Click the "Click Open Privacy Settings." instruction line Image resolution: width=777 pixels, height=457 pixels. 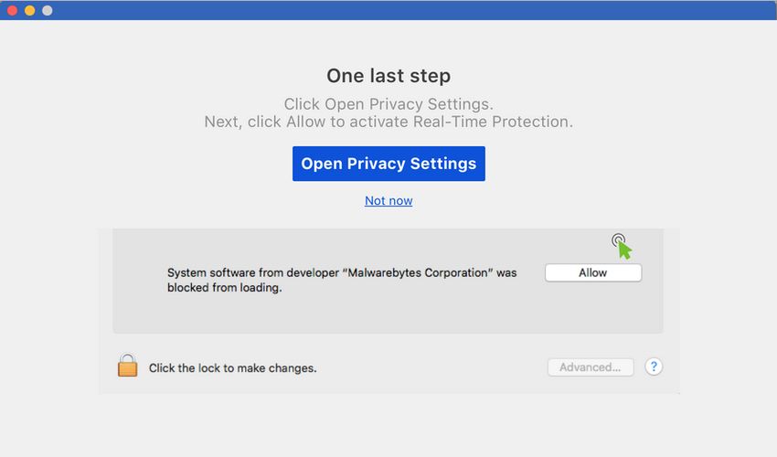tap(388, 104)
